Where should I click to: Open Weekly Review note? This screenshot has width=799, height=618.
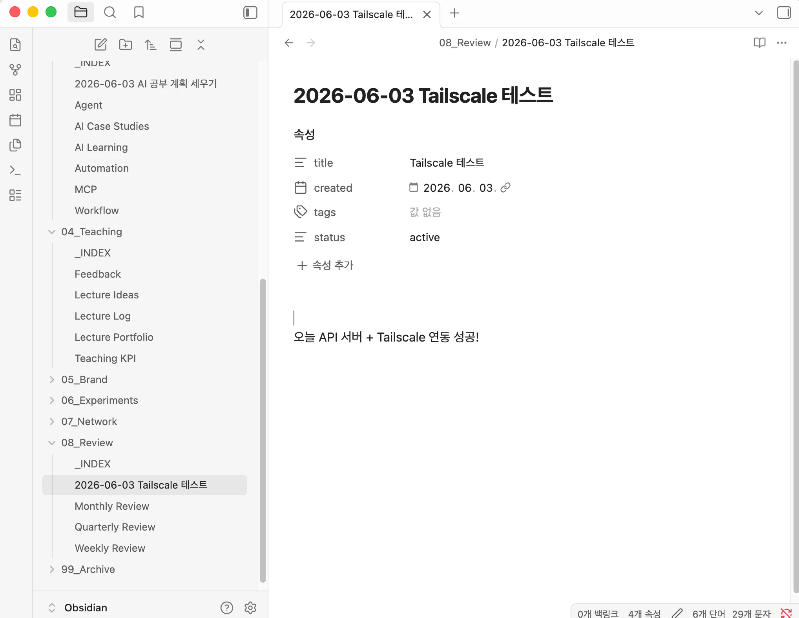pyautogui.click(x=110, y=548)
